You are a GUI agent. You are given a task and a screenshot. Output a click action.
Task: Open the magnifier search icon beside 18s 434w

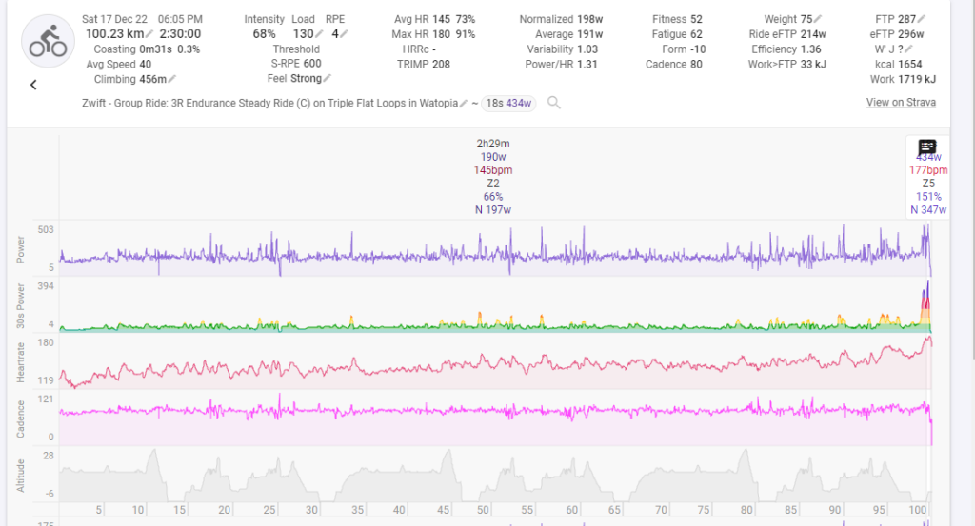point(553,103)
